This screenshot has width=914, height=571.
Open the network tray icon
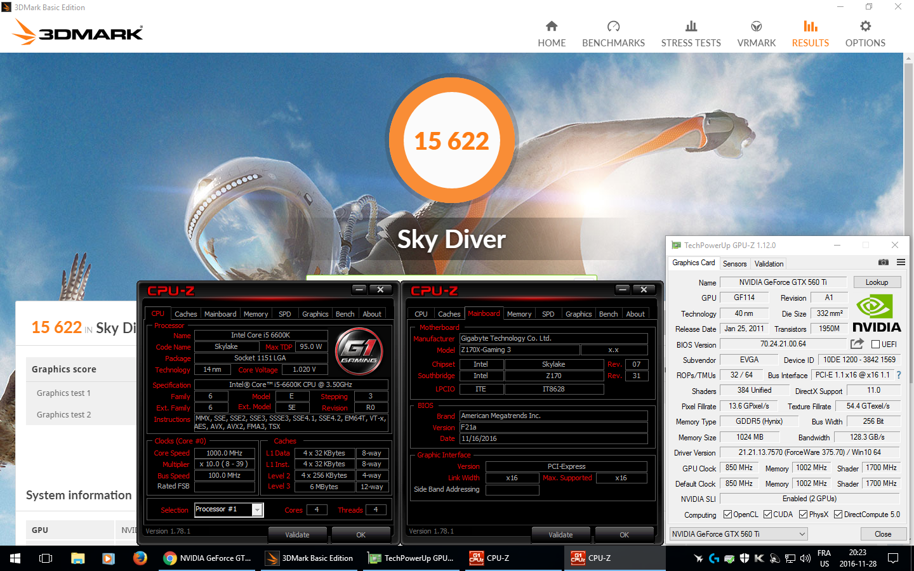point(790,558)
